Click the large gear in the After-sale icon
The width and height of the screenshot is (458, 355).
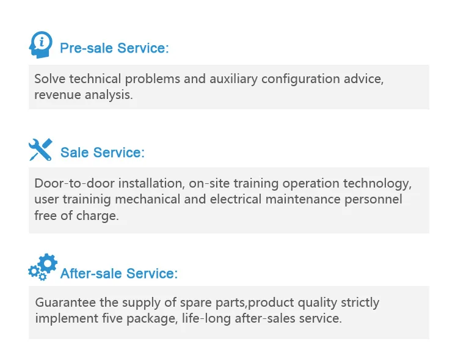point(47,265)
